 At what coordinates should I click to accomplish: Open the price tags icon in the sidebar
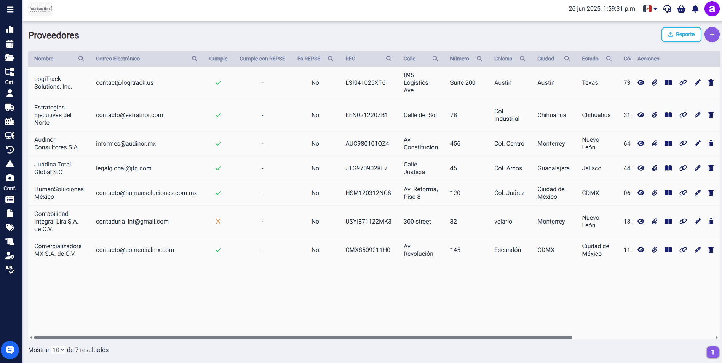point(10,227)
